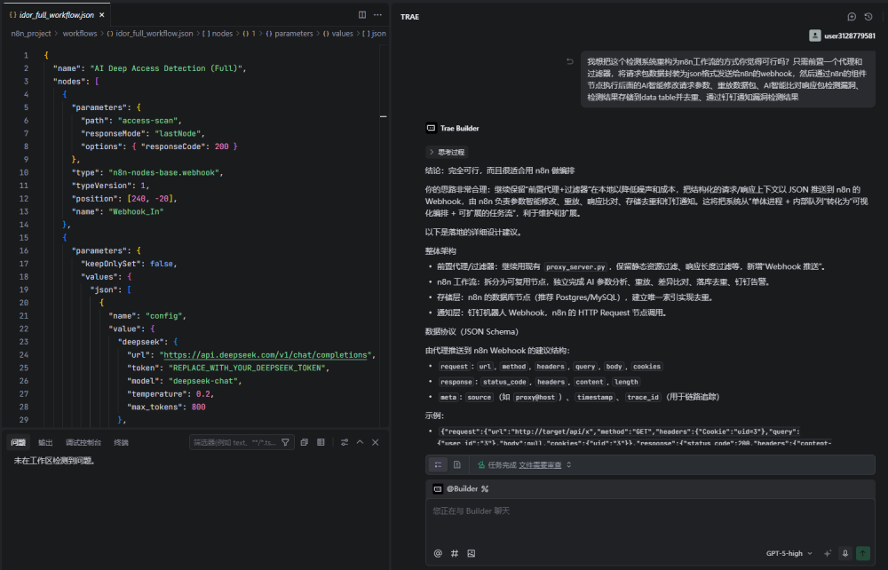Click the 文件需要审查 link
This screenshot has width=888, height=570.
(x=540, y=464)
